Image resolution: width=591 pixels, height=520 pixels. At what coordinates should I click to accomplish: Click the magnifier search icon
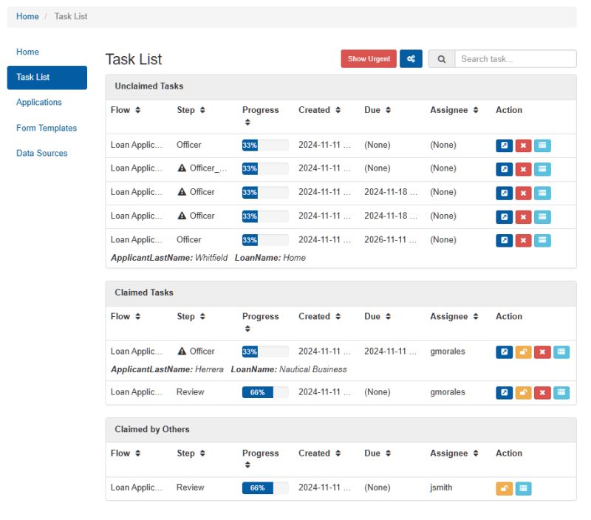(441, 59)
